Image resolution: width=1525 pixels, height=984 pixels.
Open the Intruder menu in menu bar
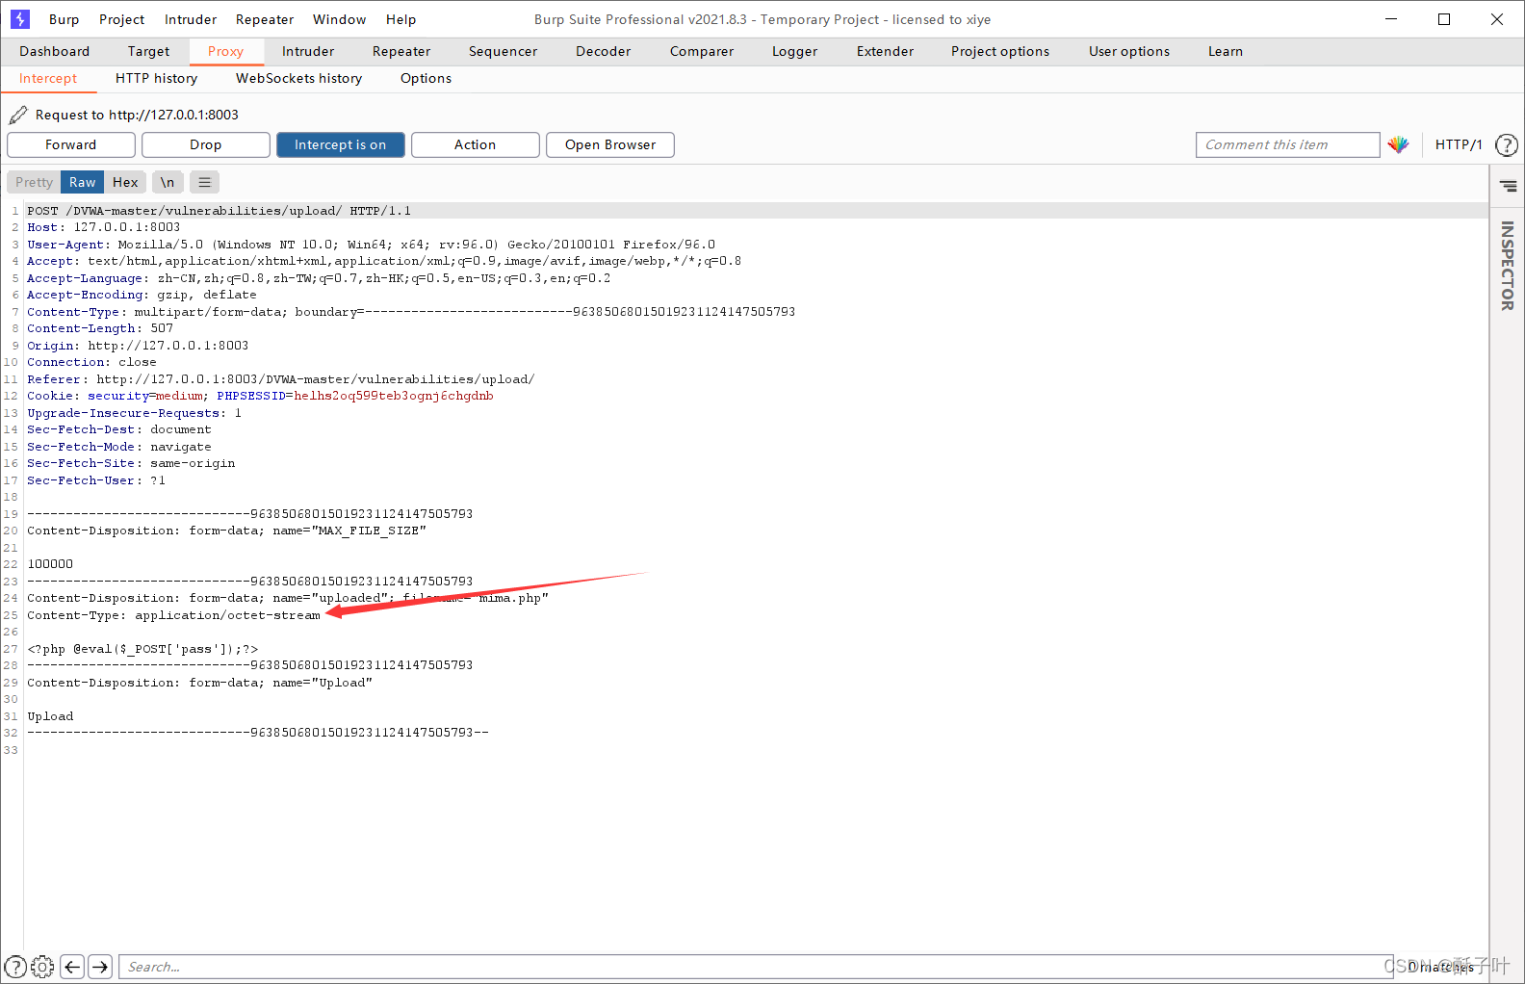coord(191,19)
